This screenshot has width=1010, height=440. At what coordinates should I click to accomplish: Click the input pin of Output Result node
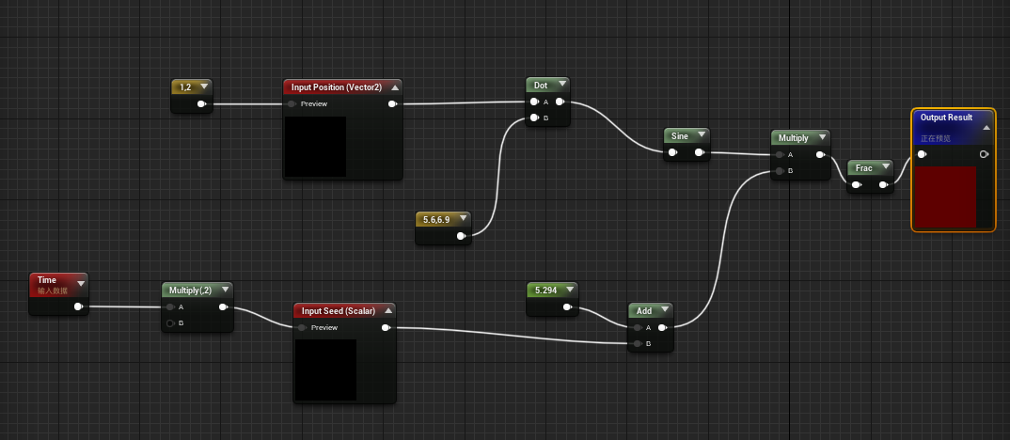point(922,154)
